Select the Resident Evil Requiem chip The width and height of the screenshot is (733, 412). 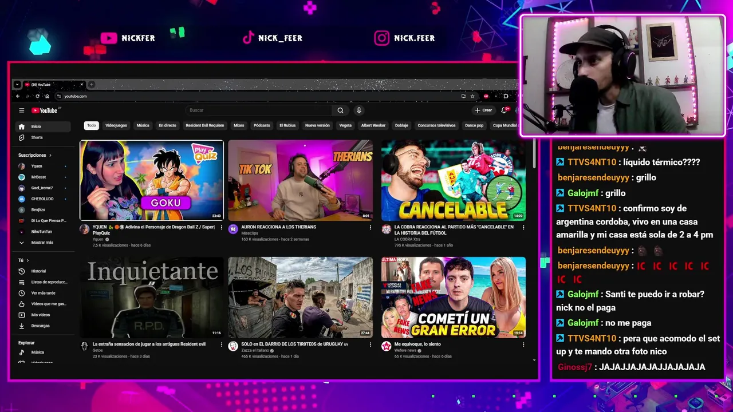point(205,125)
